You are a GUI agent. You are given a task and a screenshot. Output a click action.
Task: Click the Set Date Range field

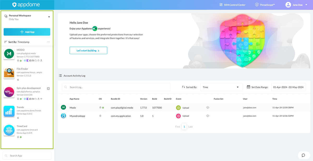288,87
